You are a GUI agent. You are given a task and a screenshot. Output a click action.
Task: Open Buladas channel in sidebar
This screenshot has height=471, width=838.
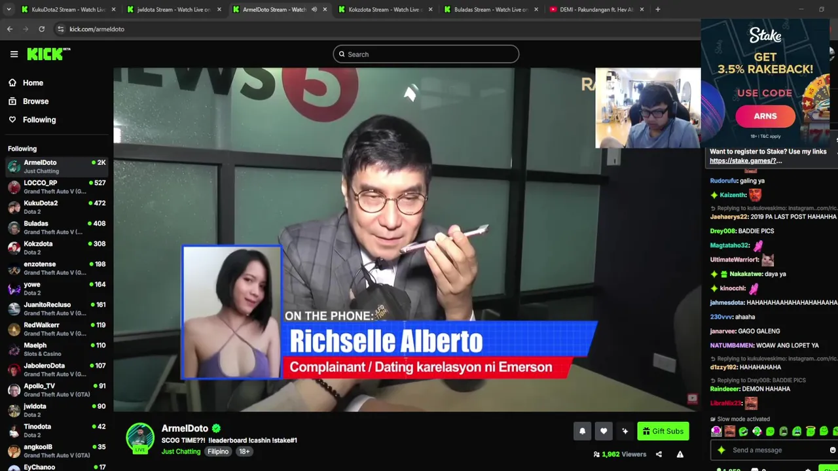tap(56, 227)
